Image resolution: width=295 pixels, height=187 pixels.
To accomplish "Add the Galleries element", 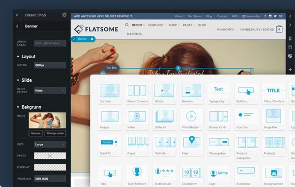I will coord(164,119).
